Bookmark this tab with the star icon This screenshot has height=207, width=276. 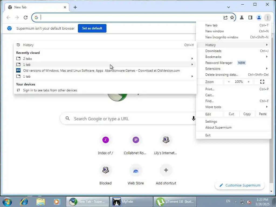(x=232, y=18)
